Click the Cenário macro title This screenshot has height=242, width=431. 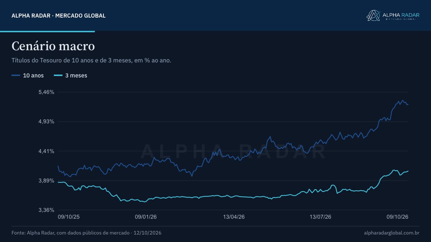coord(53,46)
